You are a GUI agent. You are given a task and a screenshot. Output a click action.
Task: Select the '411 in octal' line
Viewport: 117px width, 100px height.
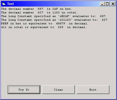click(44, 27)
